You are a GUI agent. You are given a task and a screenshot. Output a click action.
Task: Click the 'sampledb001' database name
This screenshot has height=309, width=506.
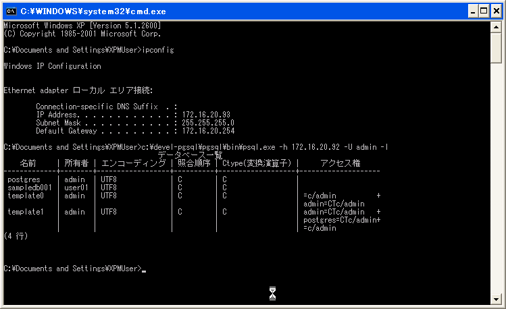(x=30, y=188)
